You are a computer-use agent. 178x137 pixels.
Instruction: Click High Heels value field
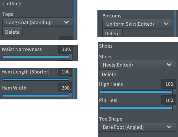(169, 84)
